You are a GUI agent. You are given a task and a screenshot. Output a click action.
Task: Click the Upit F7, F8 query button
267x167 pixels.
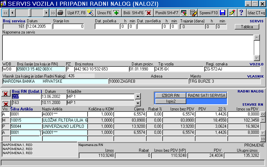click(76, 13)
